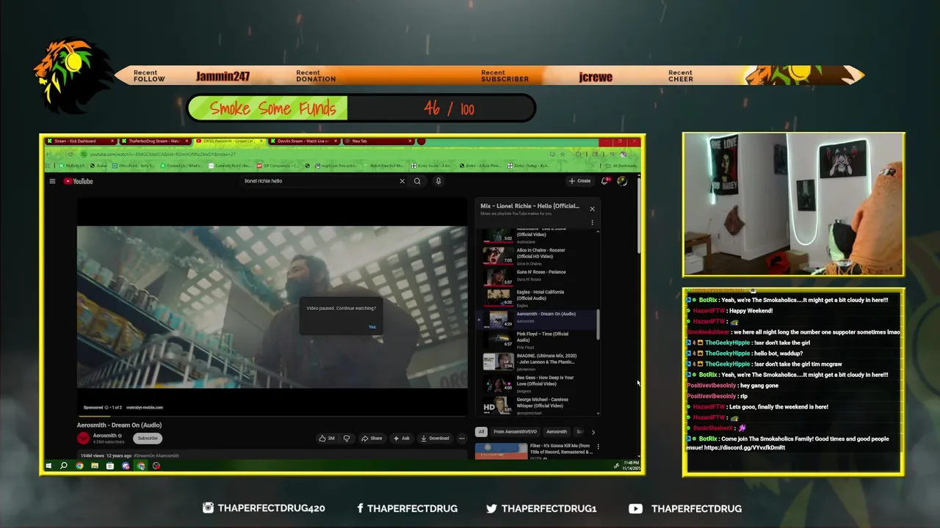Click the YouTube icon in the stream footer
Image resolution: width=940 pixels, height=528 pixels.
click(635, 508)
